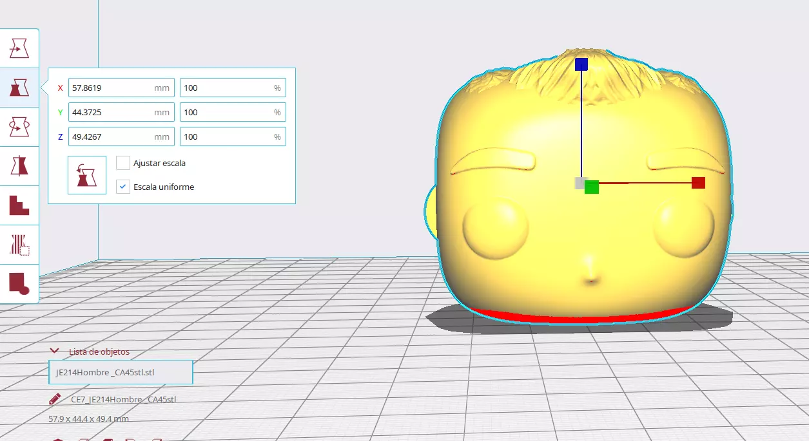The height and width of the screenshot is (441, 809).
Task: Click the blue Z-axis scale handle
Action: pos(581,64)
